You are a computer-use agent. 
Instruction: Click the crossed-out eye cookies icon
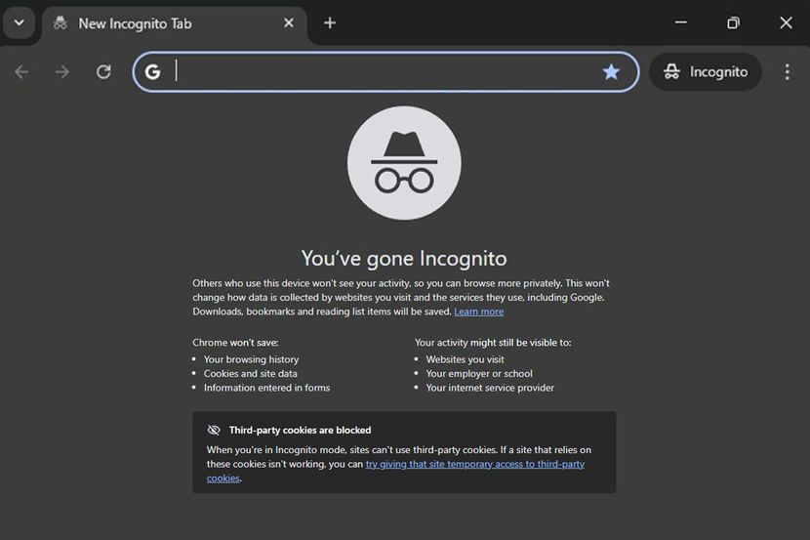214,430
